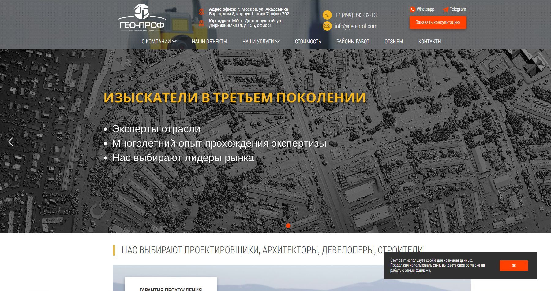Open the НАШИ УСЛУГИ menu
This screenshot has width=551, height=291.
tap(258, 42)
